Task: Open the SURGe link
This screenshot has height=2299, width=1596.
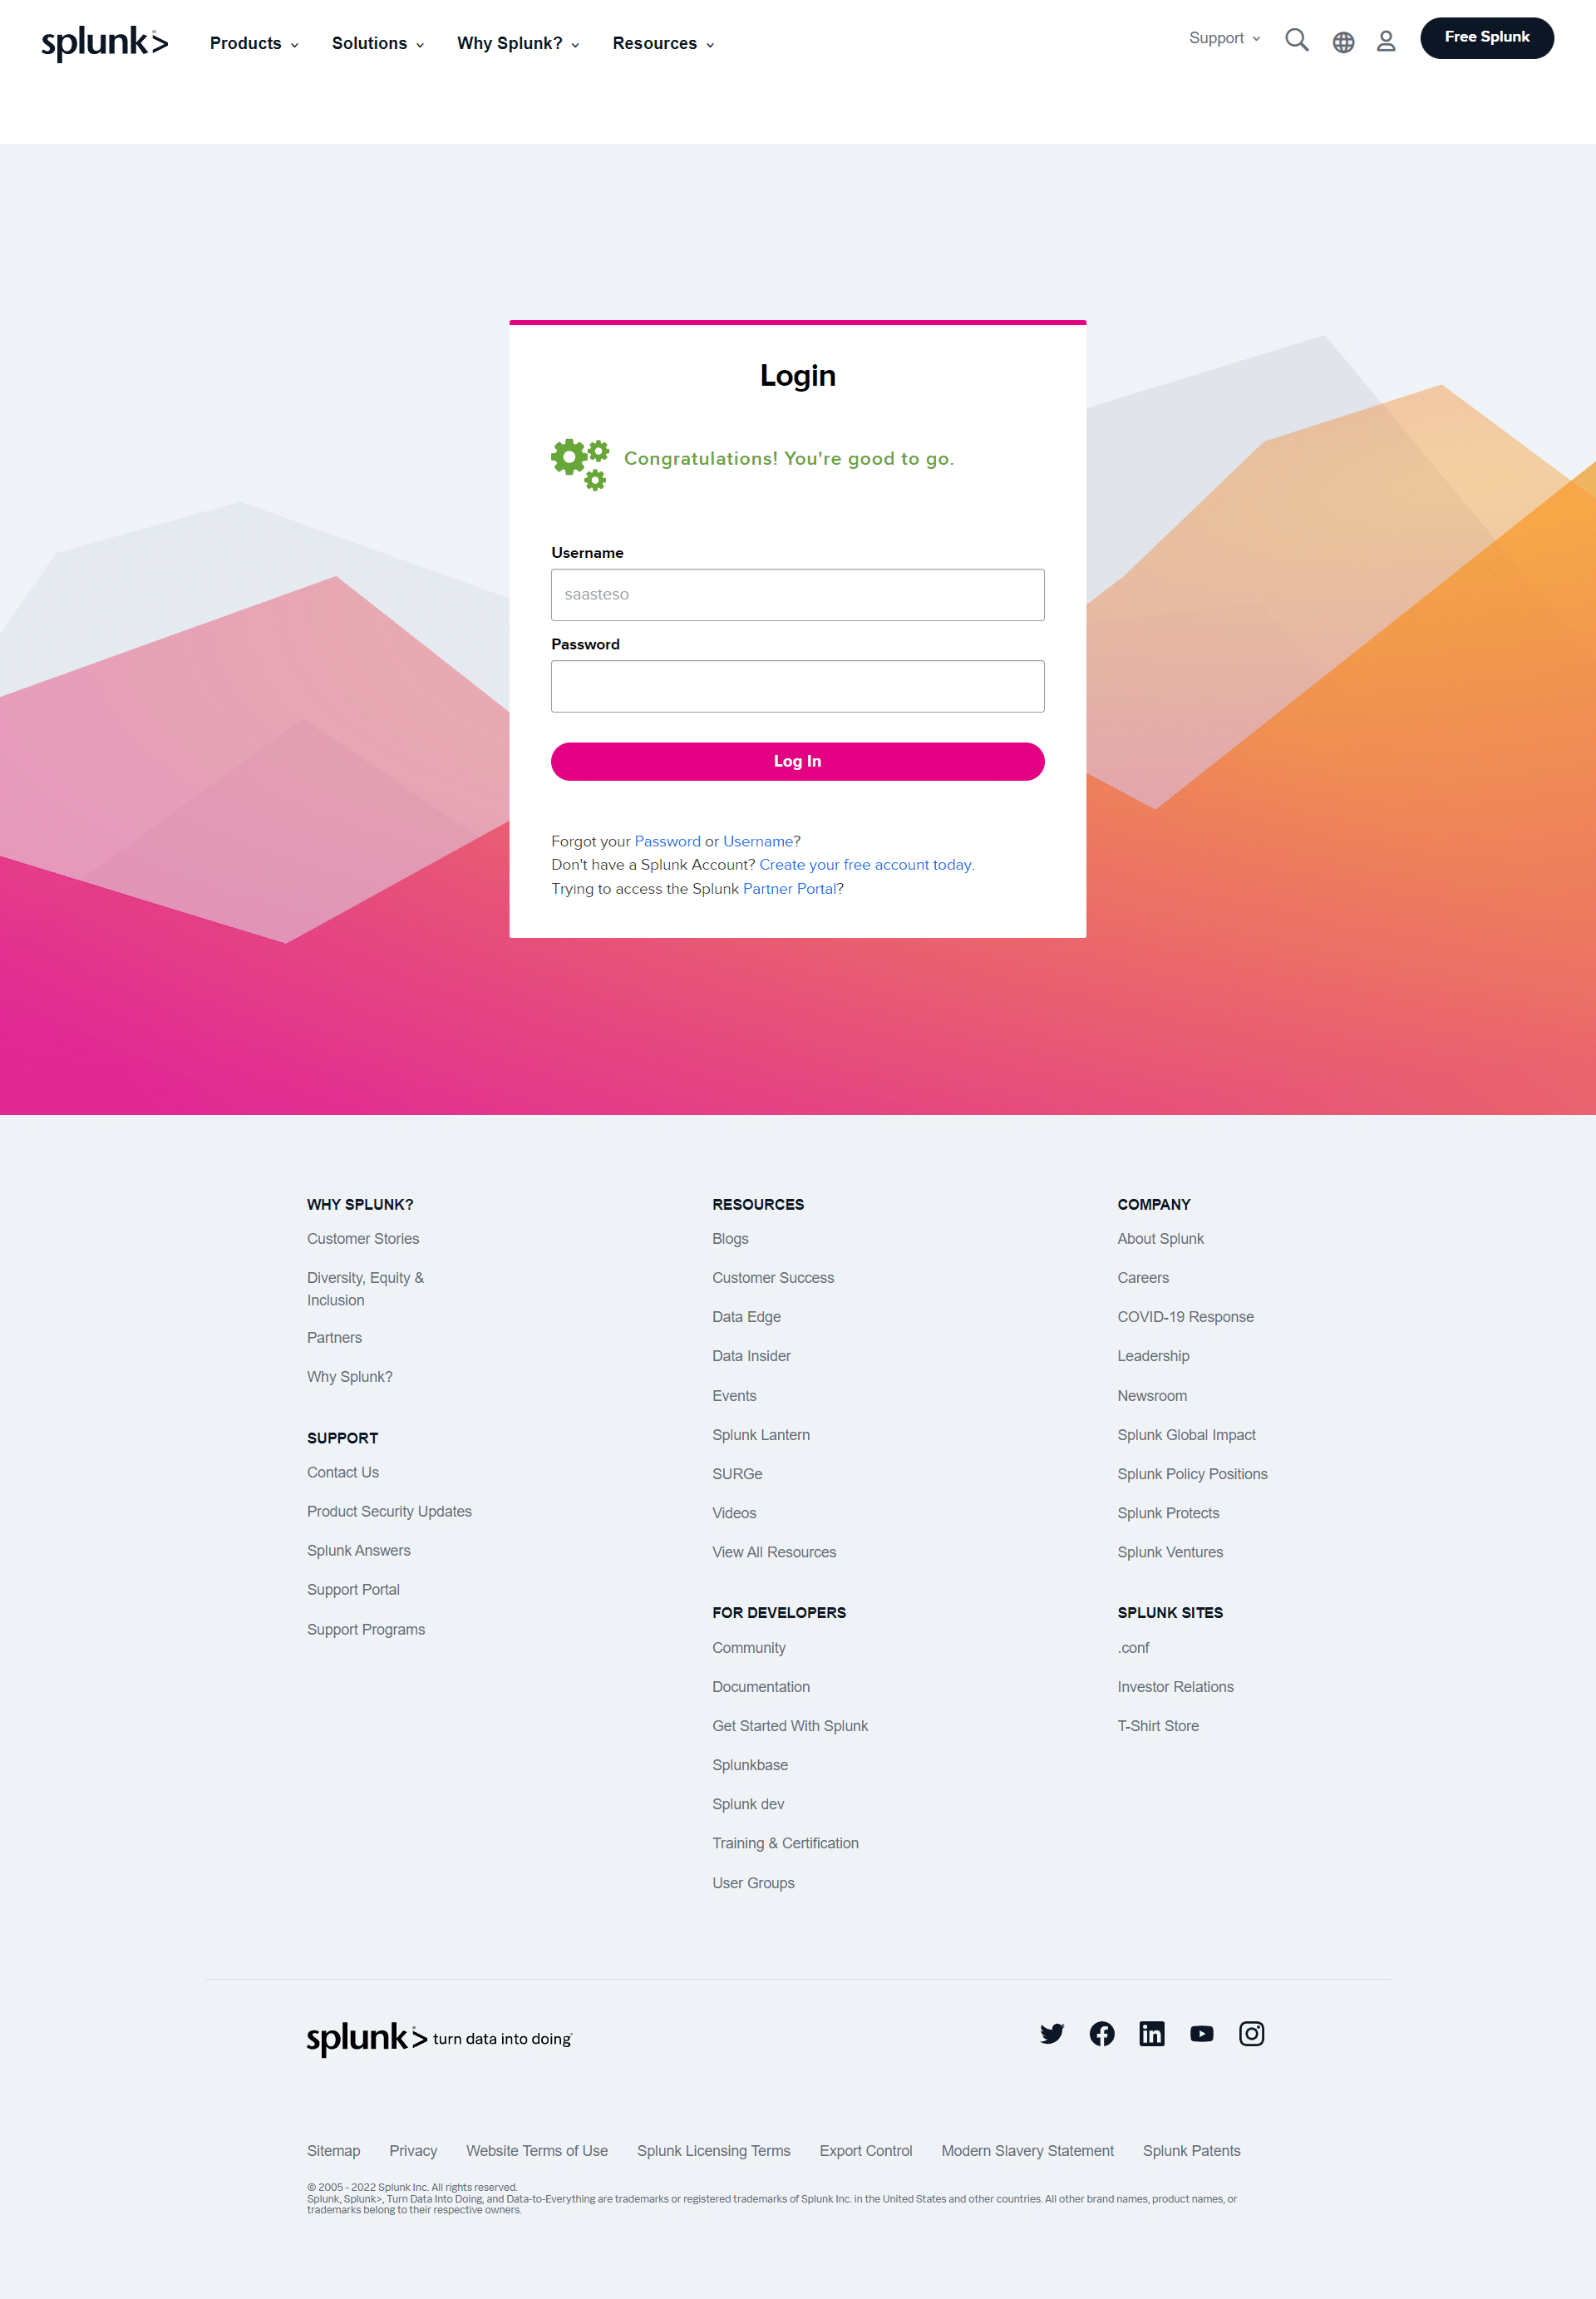Action: coord(737,1473)
